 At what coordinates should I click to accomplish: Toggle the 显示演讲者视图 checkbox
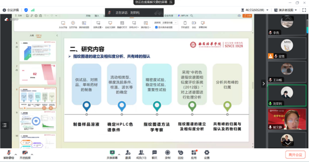click(x=156, y=27)
